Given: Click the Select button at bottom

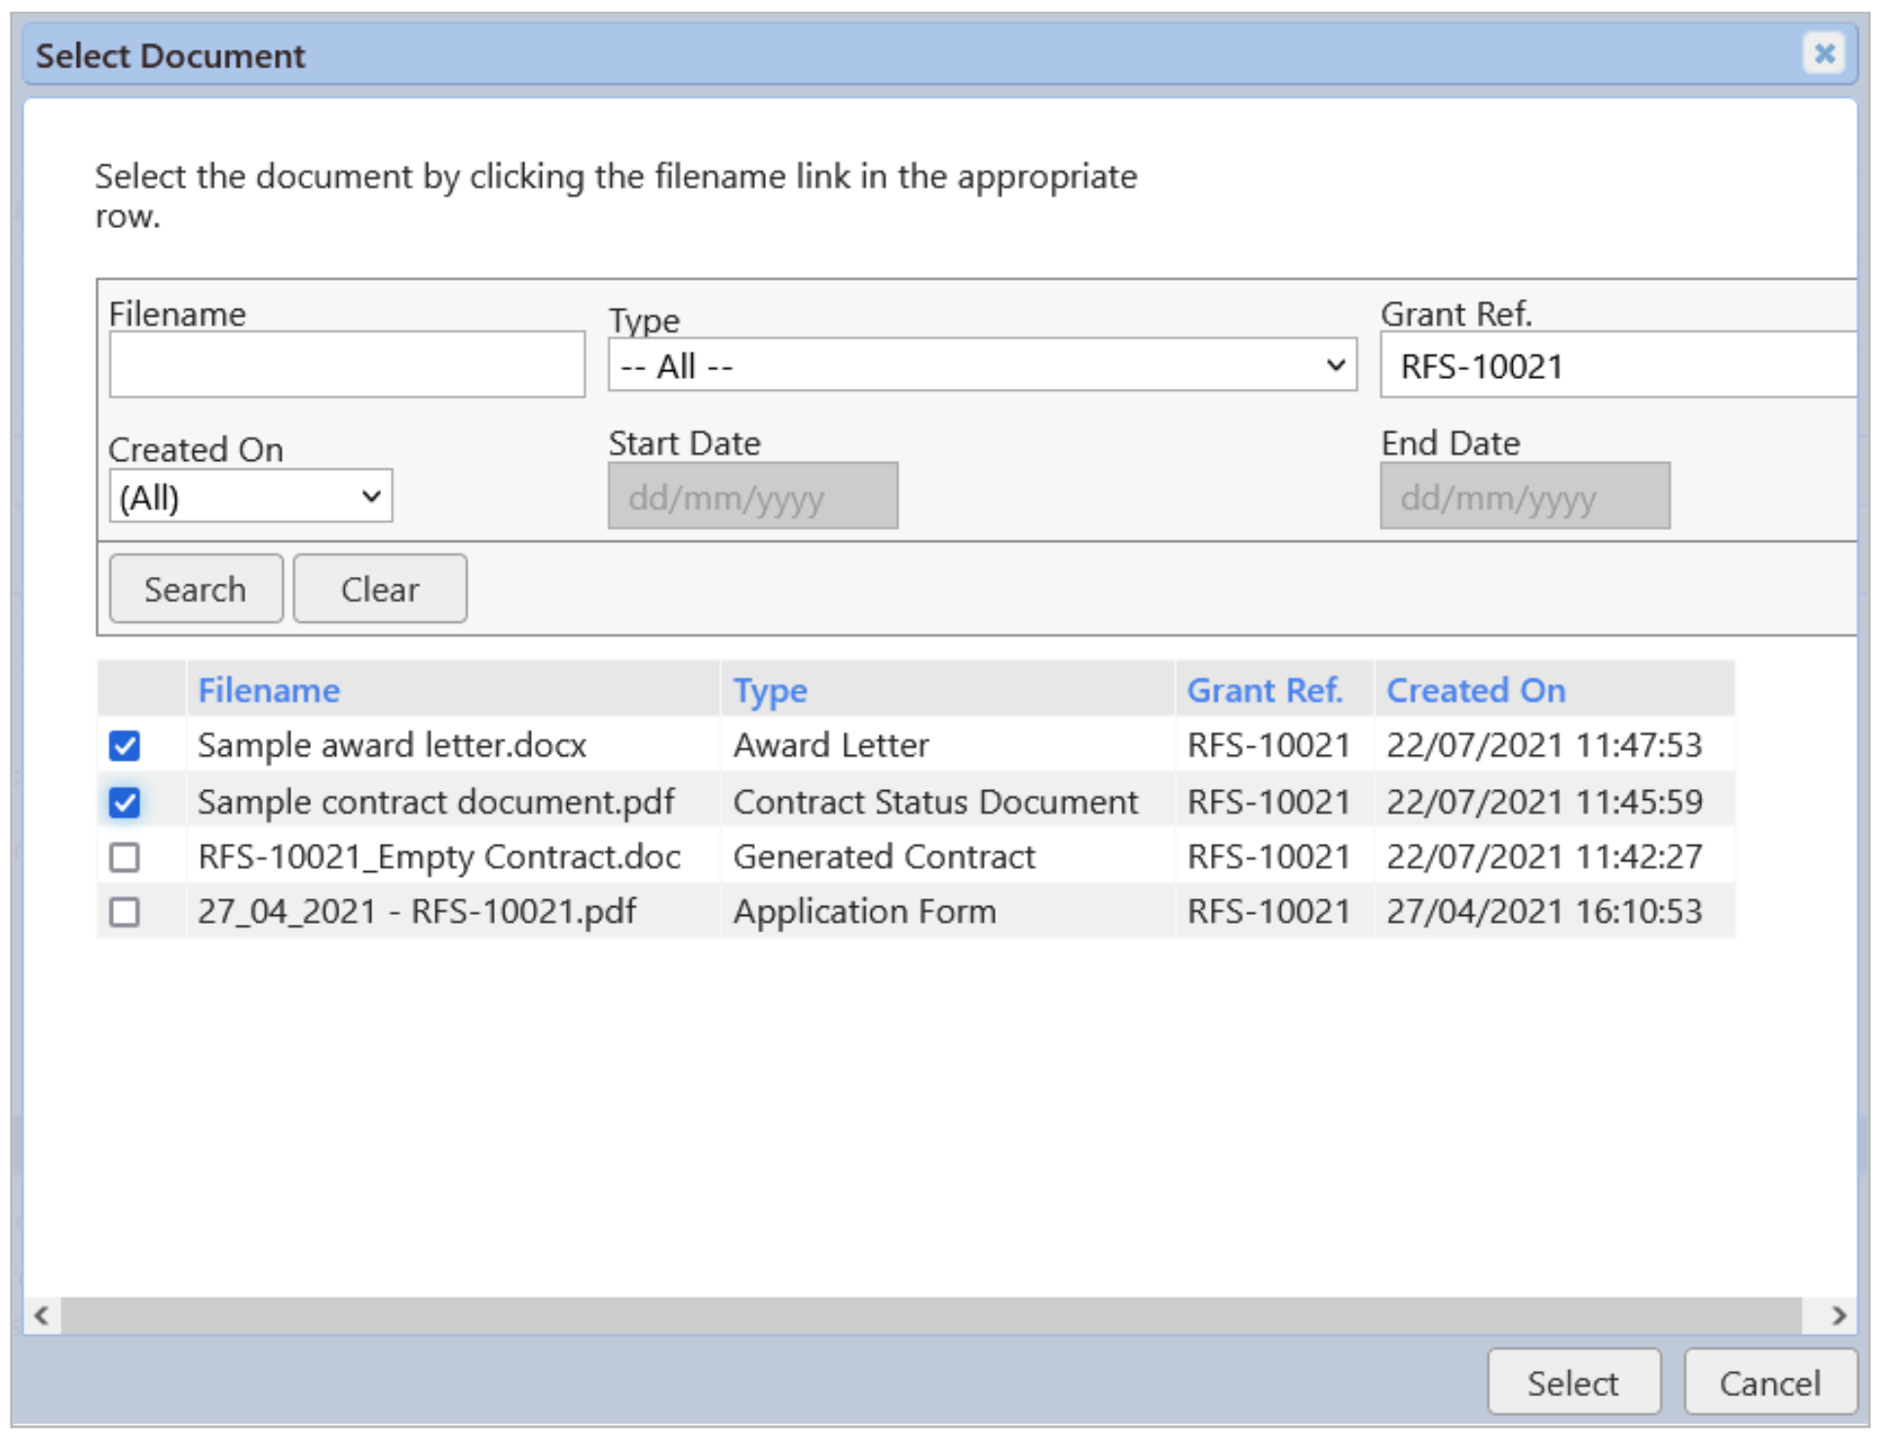Looking at the screenshot, I should [x=1572, y=1383].
